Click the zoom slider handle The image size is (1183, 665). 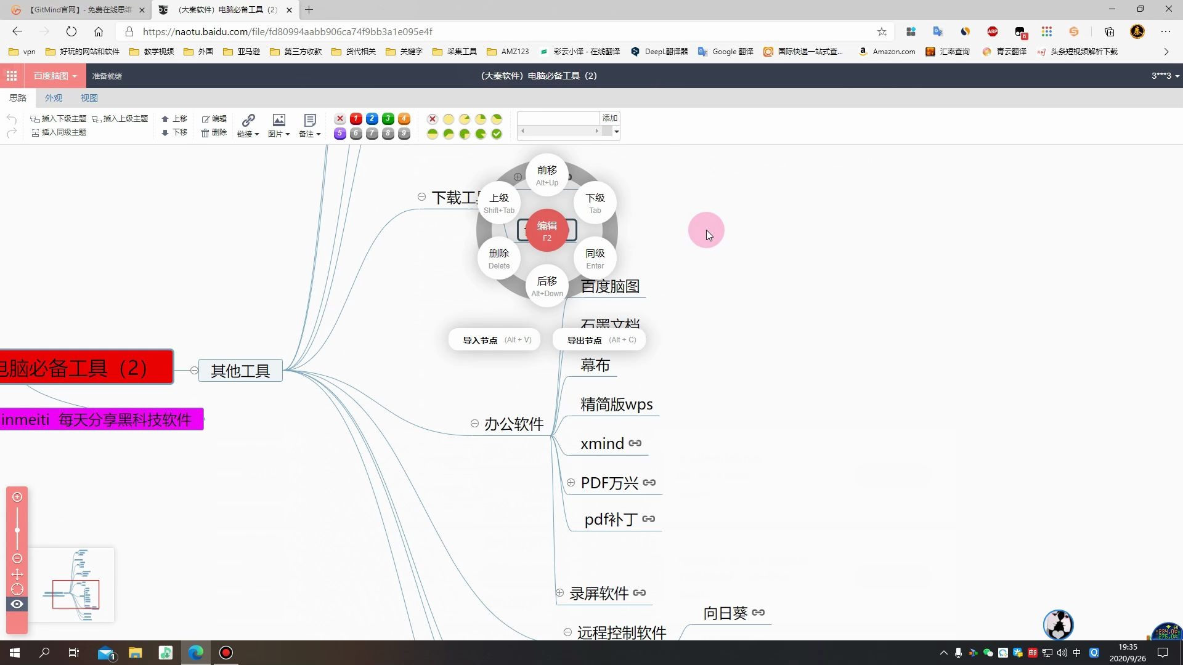point(17,530)
